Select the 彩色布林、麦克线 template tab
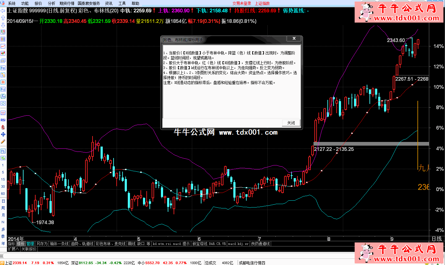 [x=111, y=244]
